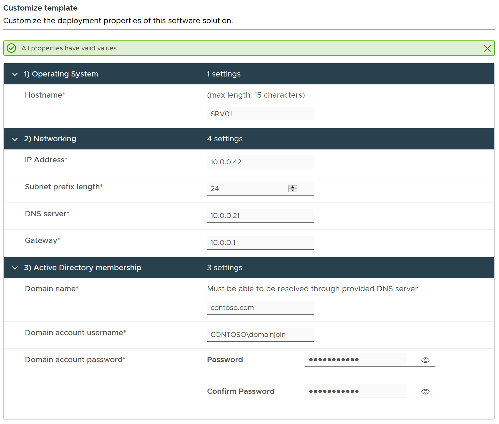Click the Password input field
Screen dimensions: 499x424
pos(356,360)
